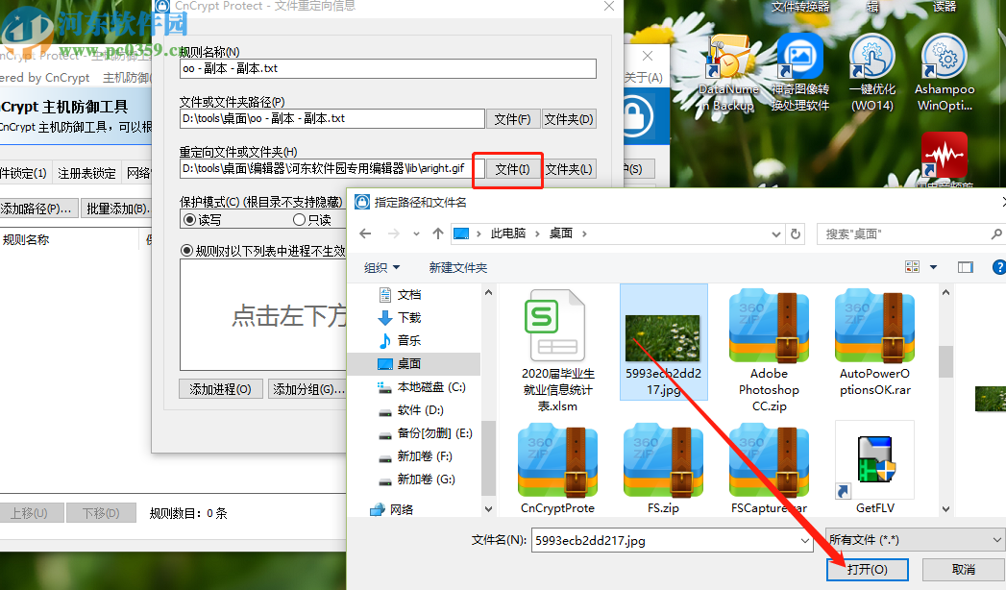The height and width of the screenshot is (590, 1006).
Task: Click the file list vertical scrollbar thumb
Action: [x=945, y=361]
